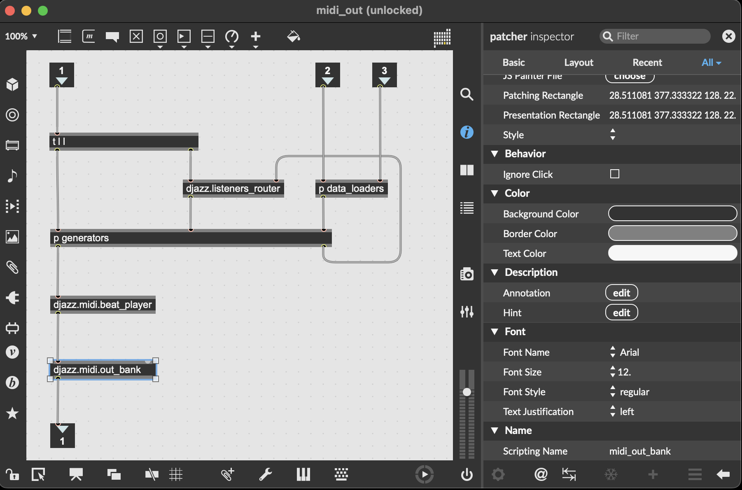The width and height of the screenshot is (742, 490).
Task: Open the 100% zoom dropdown
Action: tap(21, 36)
